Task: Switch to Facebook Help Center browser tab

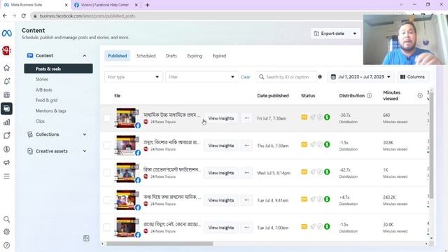Action: coord(105,5)
